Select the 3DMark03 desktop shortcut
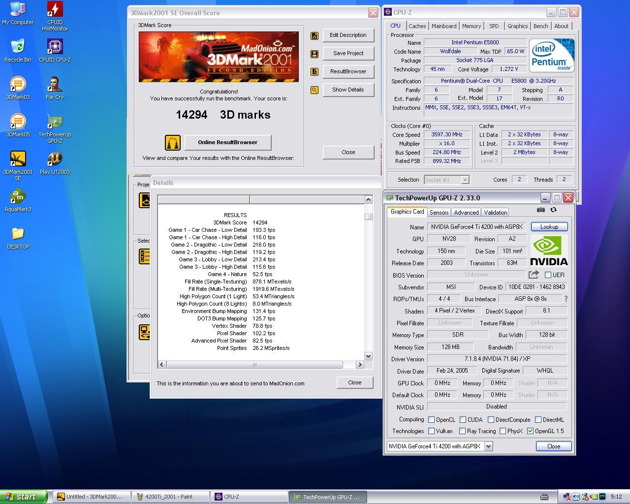The image size is (630, 504). coord(18,88)
